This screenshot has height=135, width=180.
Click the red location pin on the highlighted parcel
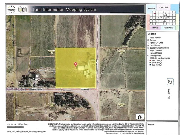pos(76,64)
